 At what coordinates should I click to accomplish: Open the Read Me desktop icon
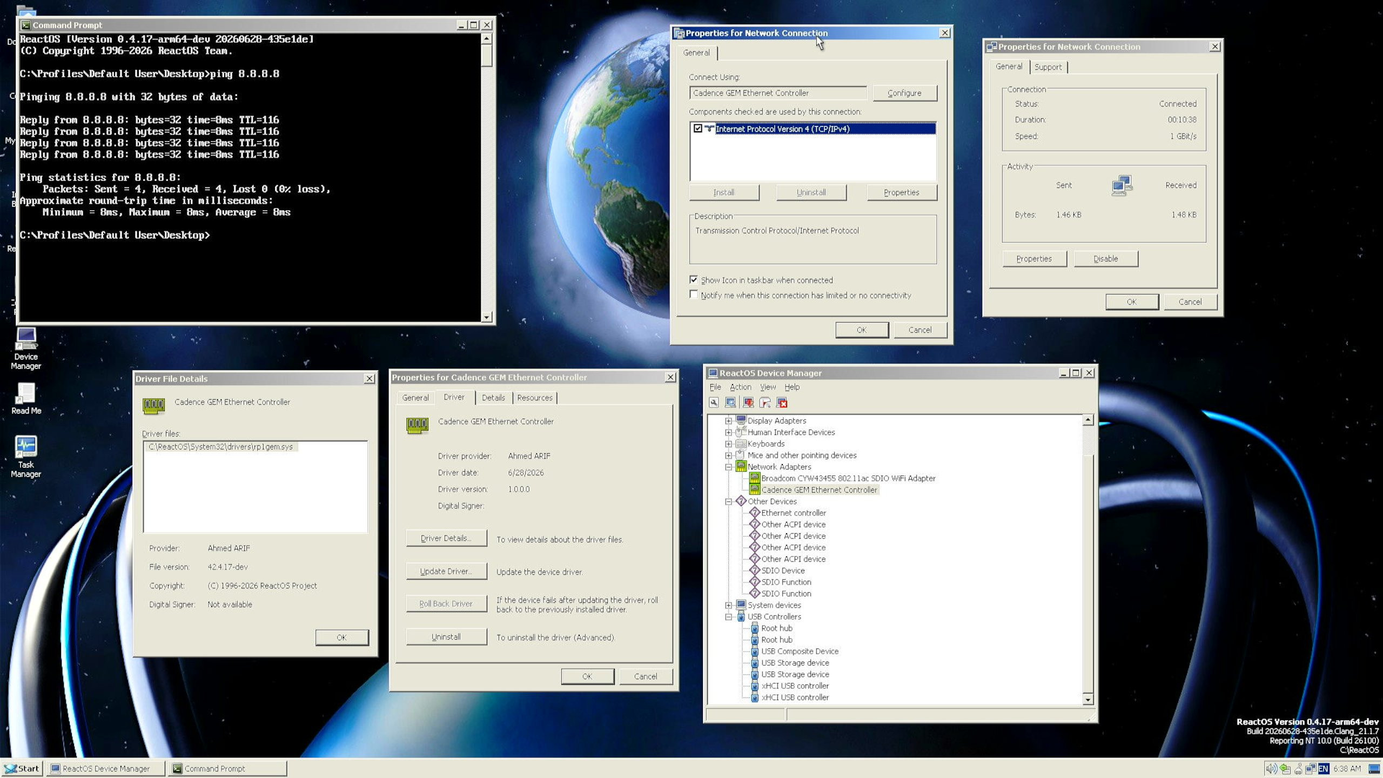[26, 399]
